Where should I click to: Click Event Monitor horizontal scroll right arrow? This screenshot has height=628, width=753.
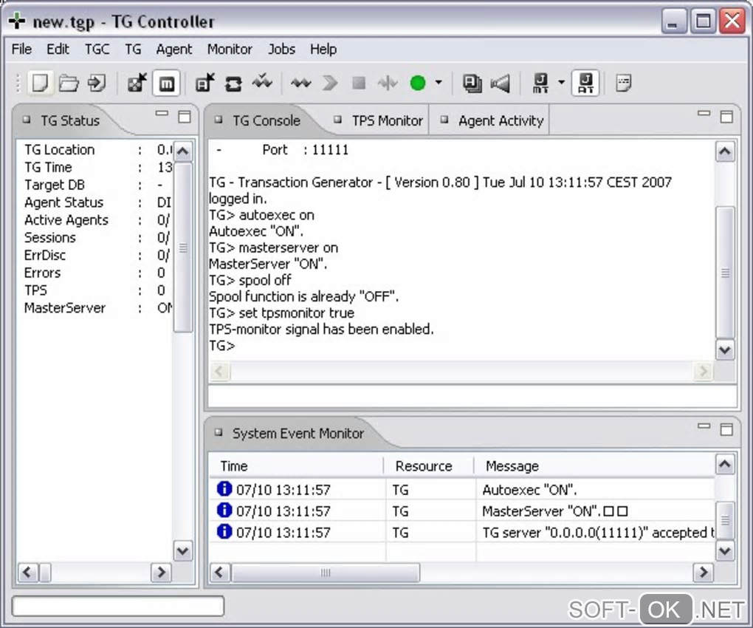[704, 573]
